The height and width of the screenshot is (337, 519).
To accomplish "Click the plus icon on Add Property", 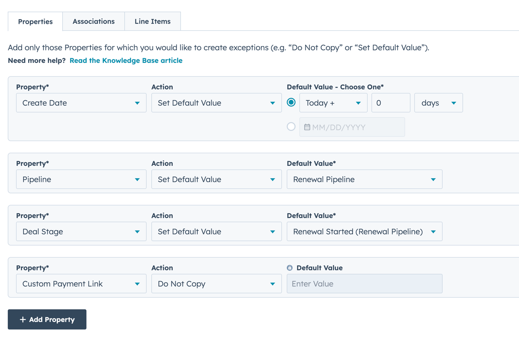I will (x=23, y=320).
